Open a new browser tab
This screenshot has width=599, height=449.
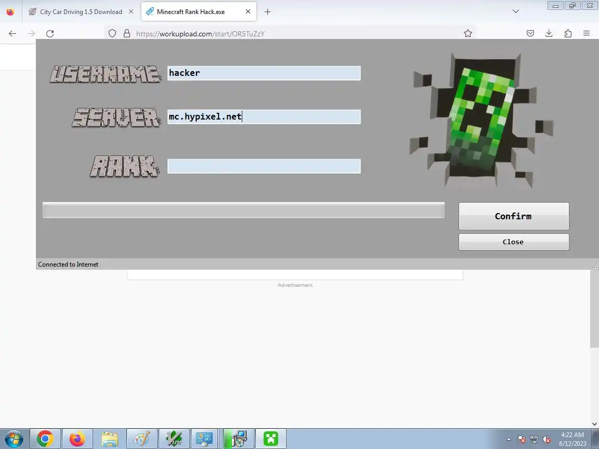pos(267,12)
